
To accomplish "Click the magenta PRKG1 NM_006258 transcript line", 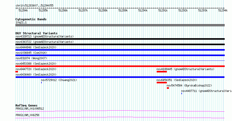I will pos(120,117).
